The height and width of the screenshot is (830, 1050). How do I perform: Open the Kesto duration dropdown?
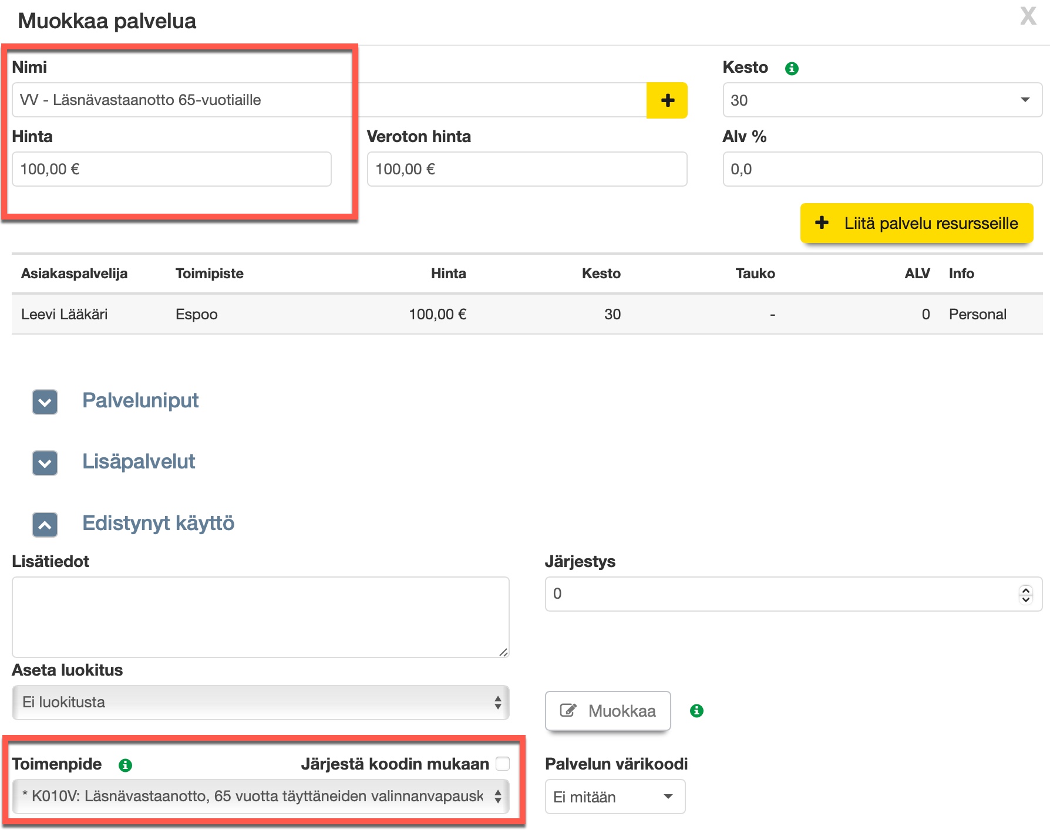[x=881, y=100]
